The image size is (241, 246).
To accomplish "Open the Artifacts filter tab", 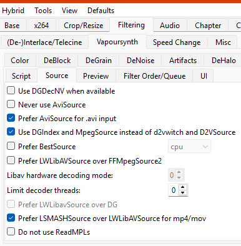I will pyautogui.click(x=183, y=61).
